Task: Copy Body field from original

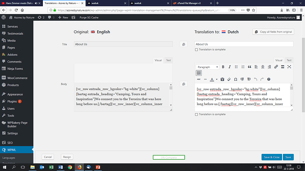Action: [x=183, y=84]
